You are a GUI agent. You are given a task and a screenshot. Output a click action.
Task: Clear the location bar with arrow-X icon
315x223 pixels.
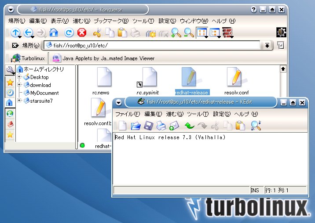click(15, 46)
